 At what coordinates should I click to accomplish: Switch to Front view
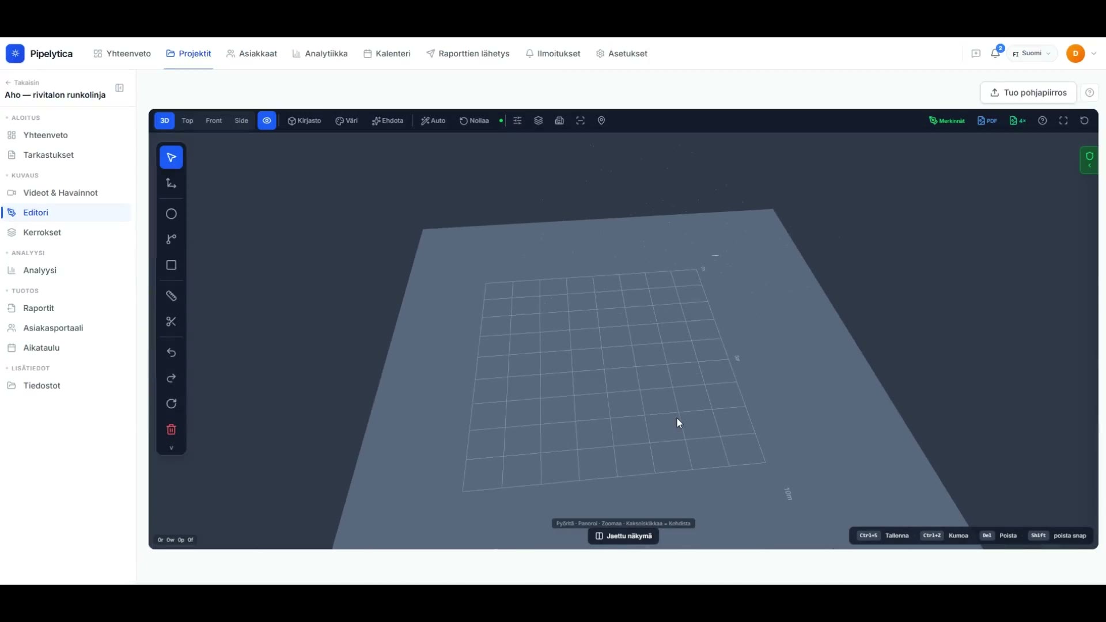tap(214, 121)
